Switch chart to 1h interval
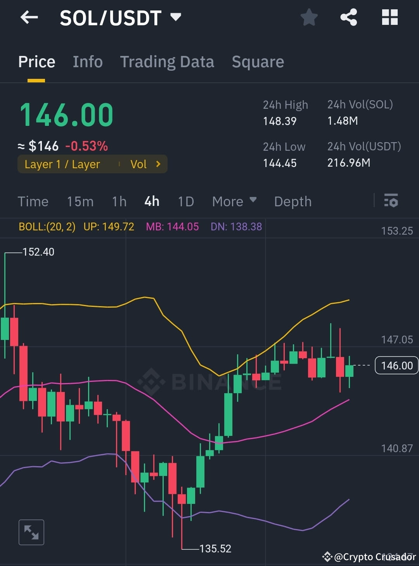 coord(119,201)
